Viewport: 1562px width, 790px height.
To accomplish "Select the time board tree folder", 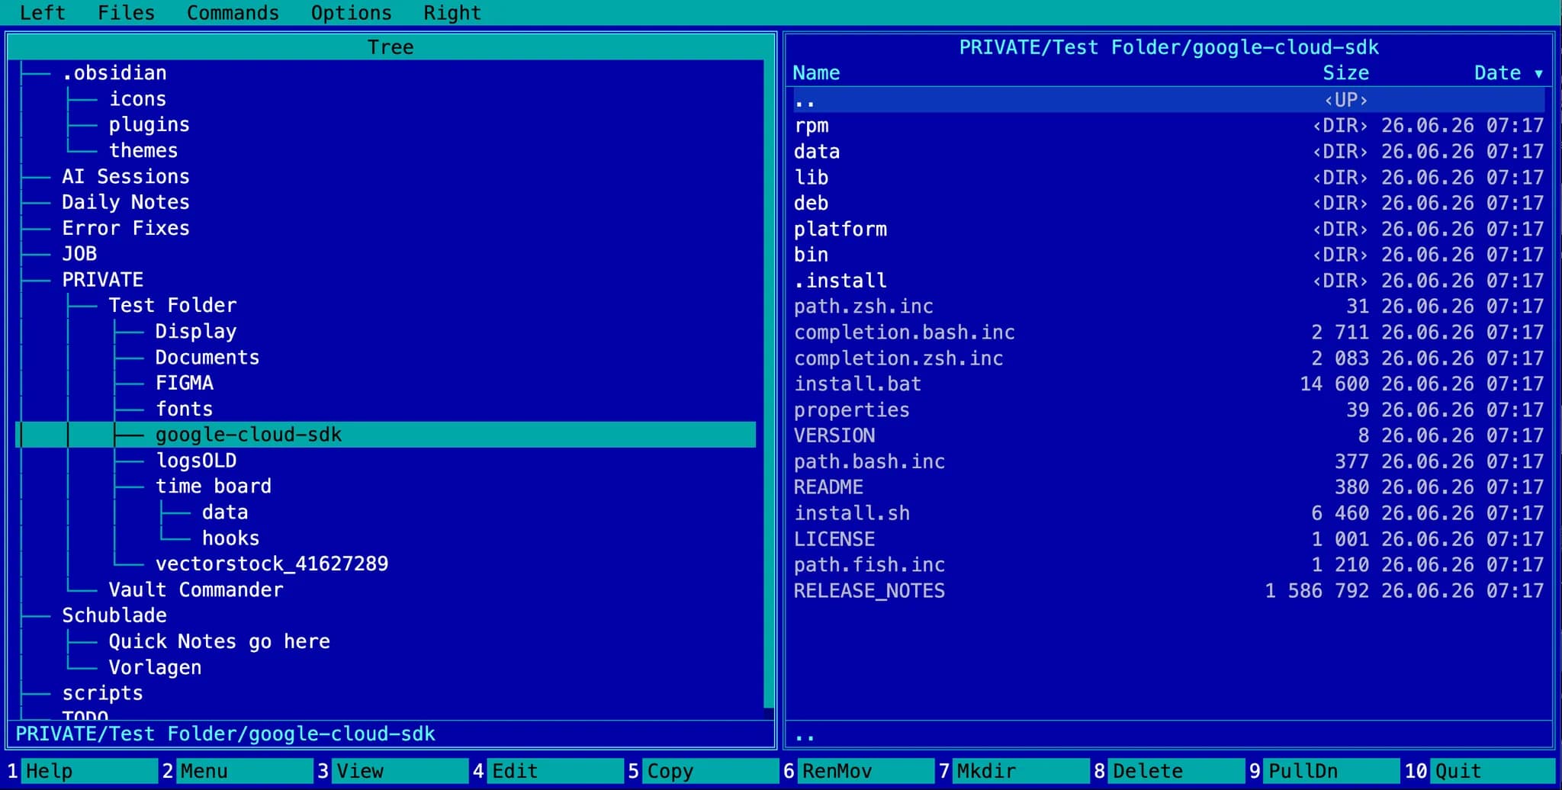I will [214, 487].
